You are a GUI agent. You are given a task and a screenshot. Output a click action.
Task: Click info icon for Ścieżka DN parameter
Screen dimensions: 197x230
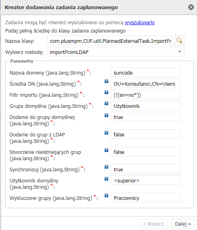[106, 81]
